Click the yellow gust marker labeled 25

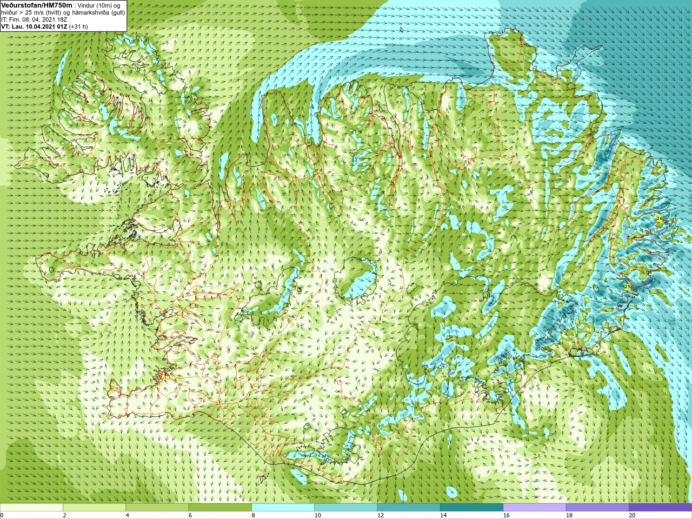click(628, 287)
